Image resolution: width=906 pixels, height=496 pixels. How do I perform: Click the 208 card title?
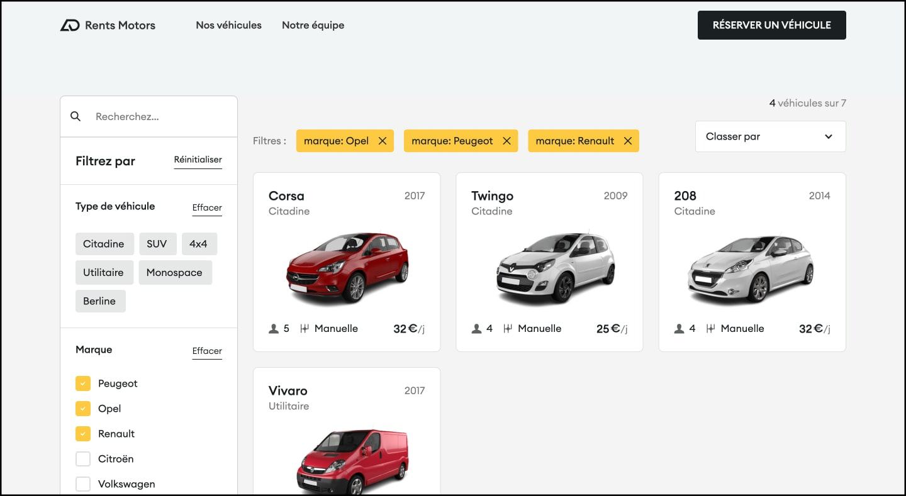pos(685,196)
